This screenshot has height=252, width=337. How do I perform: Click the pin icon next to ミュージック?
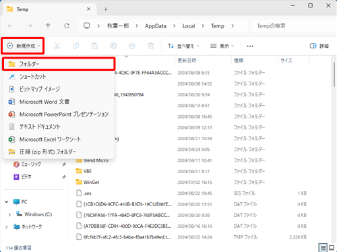click(x=64, y=164)
